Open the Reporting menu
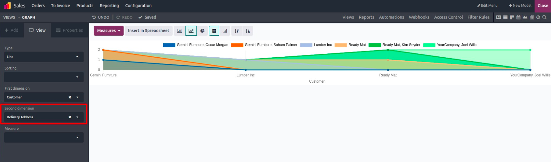 [x=109, y=6]
